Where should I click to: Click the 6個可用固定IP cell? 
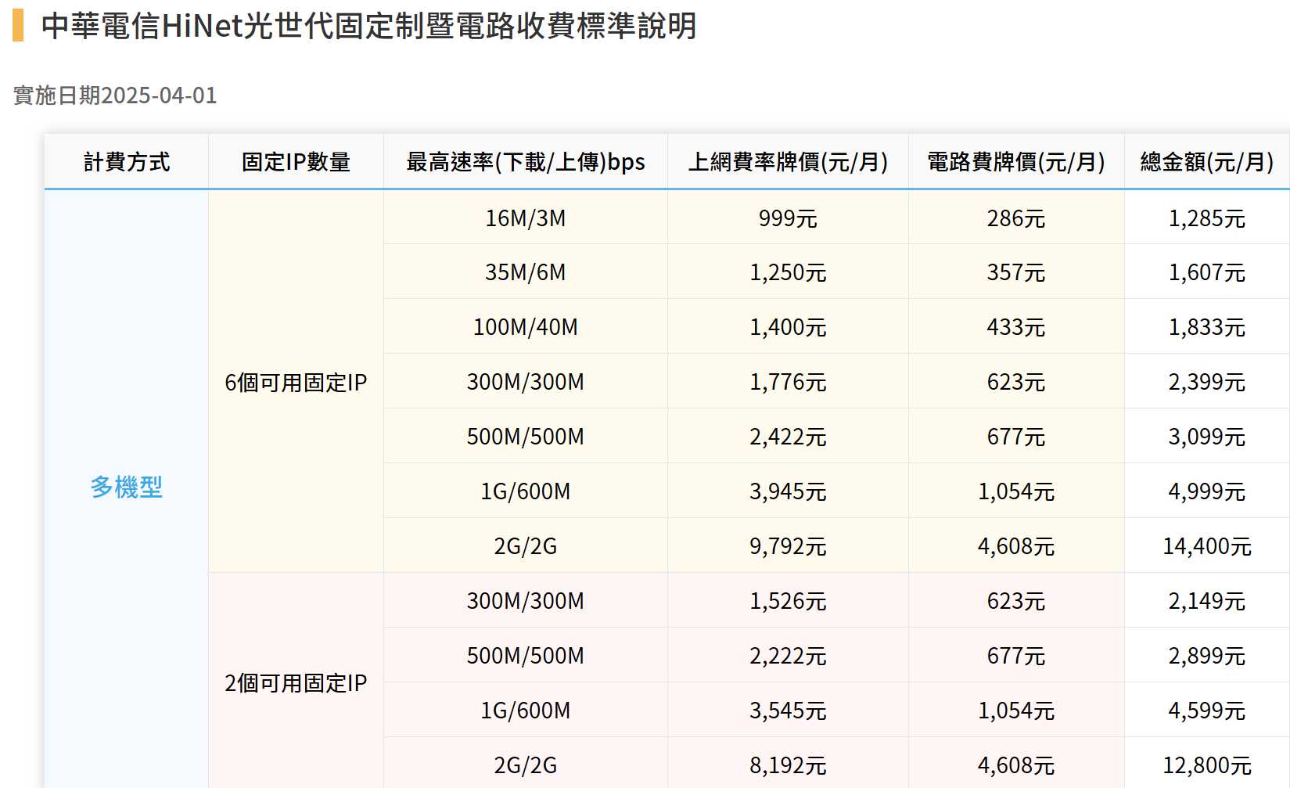coord(296,382)
